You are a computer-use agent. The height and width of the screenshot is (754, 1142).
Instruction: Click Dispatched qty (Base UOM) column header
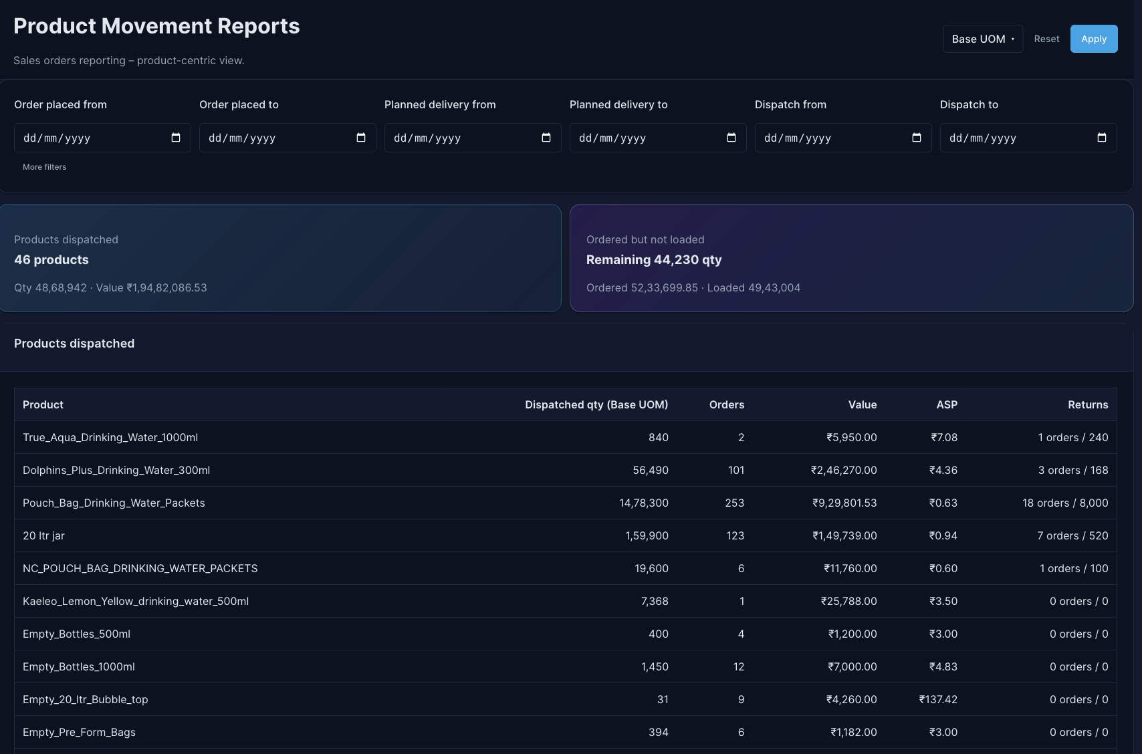tap(596, 404)
